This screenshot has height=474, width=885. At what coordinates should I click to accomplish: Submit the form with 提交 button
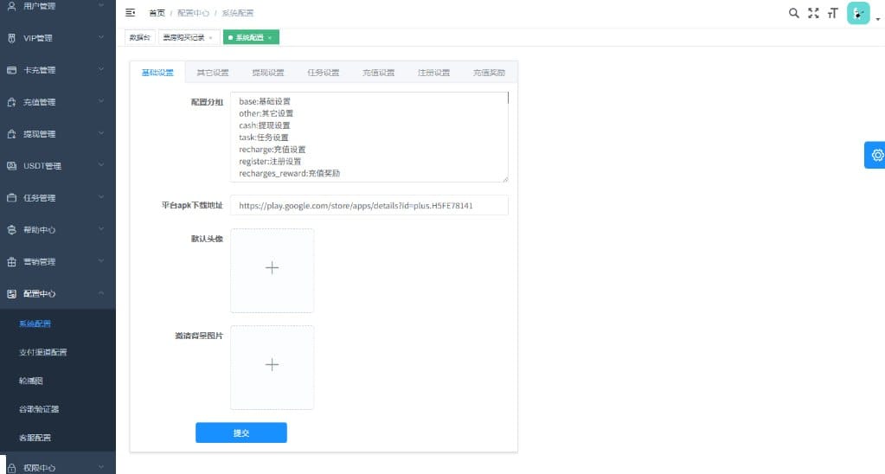(x=241, y=432)
